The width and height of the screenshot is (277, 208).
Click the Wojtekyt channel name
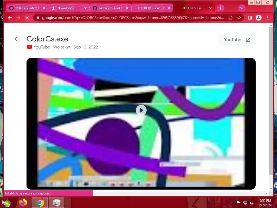pos(62,47)
